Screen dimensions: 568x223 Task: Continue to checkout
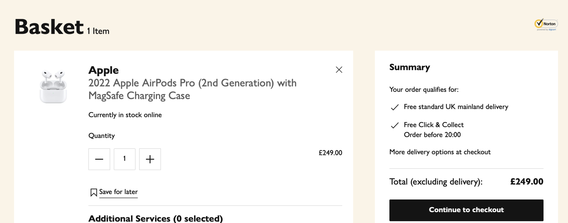tap(466, 210)
